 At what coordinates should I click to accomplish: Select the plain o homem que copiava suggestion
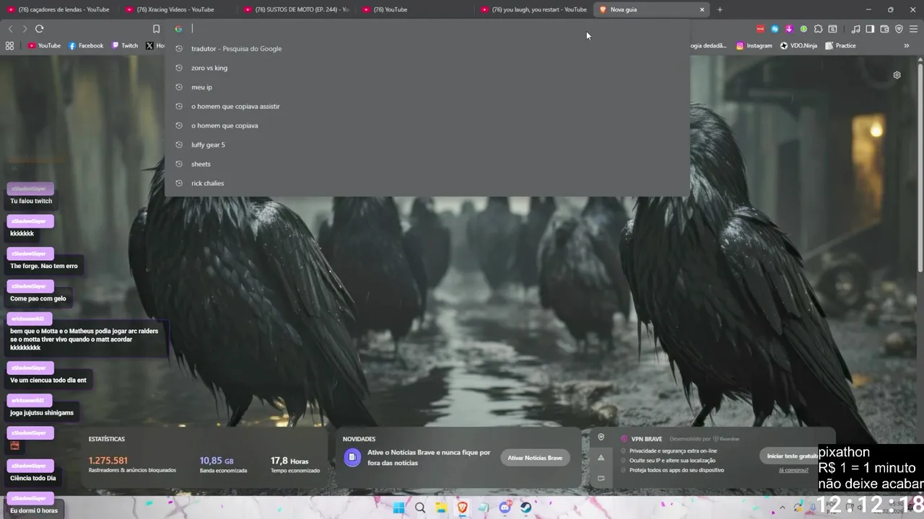click(x=427, y=125)
